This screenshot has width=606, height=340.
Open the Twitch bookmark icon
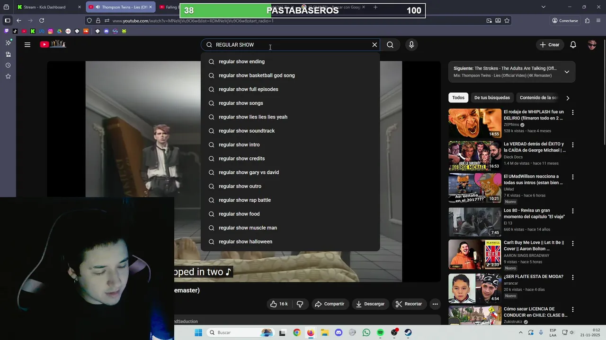click(x=6, y=31)
